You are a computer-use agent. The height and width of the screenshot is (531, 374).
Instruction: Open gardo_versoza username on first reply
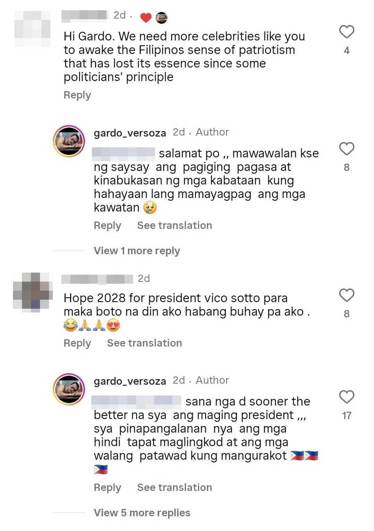(x=130, y=133)
